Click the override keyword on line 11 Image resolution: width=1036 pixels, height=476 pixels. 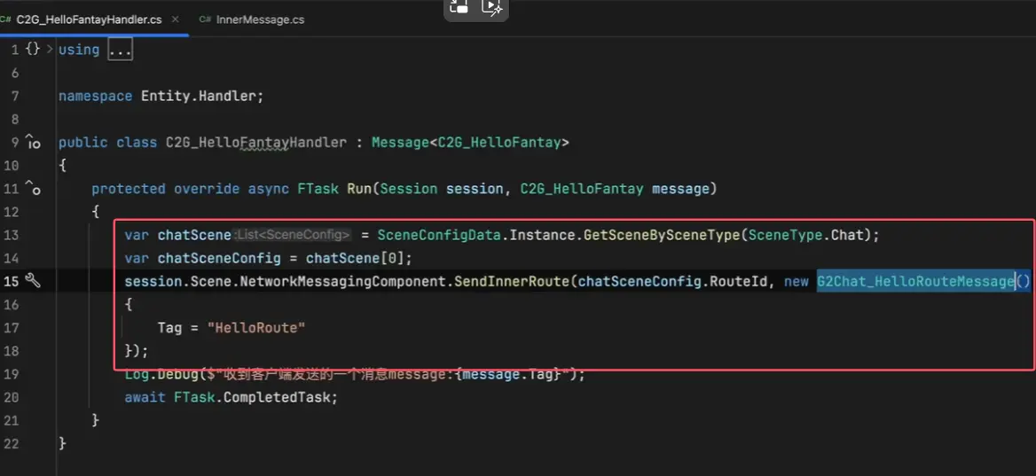tap(207, 189)
